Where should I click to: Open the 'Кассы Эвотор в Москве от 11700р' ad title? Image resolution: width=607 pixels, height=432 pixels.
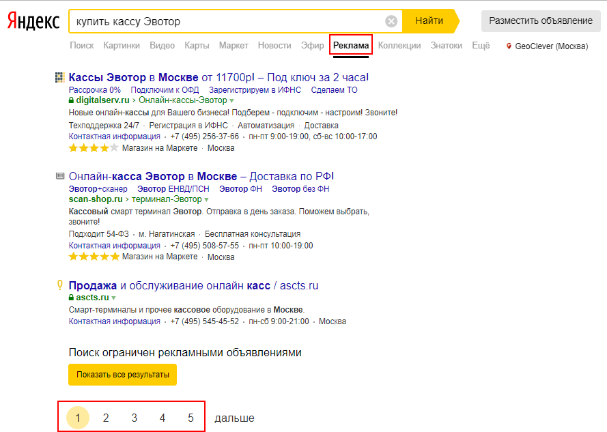click(218, 77)
